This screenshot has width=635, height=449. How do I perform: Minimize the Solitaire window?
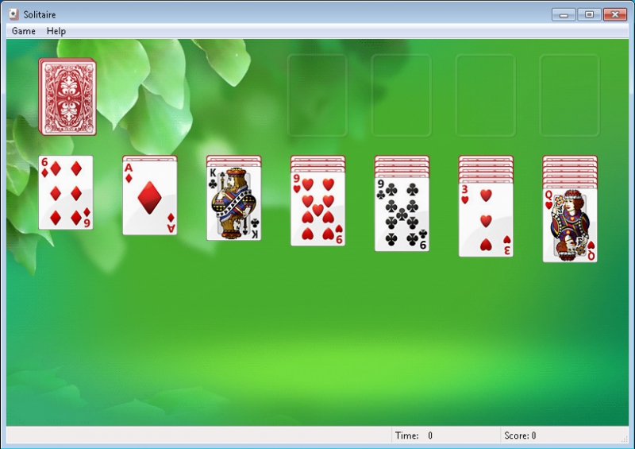(x=564, y=14)
